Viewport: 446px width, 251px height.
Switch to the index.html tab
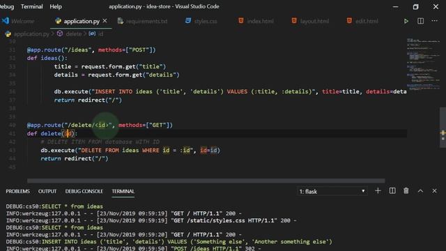256,21
